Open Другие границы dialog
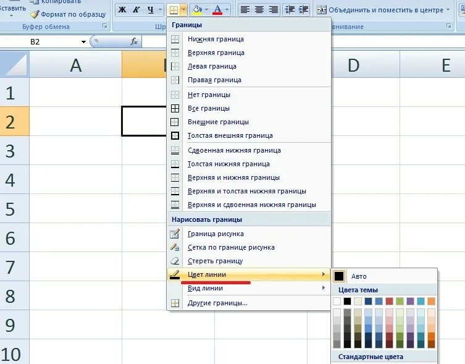 coord(249,303)
